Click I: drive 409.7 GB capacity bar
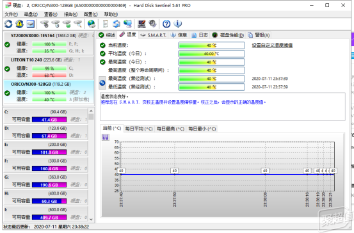This screenshot has width=354, height=233. tap(49, 217)
